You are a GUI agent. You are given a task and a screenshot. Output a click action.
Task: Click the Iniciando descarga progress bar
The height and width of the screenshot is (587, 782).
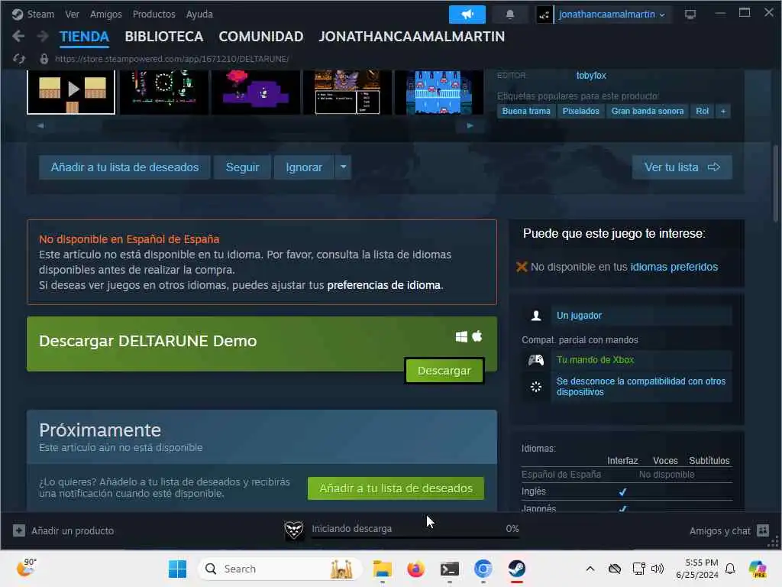415,537
